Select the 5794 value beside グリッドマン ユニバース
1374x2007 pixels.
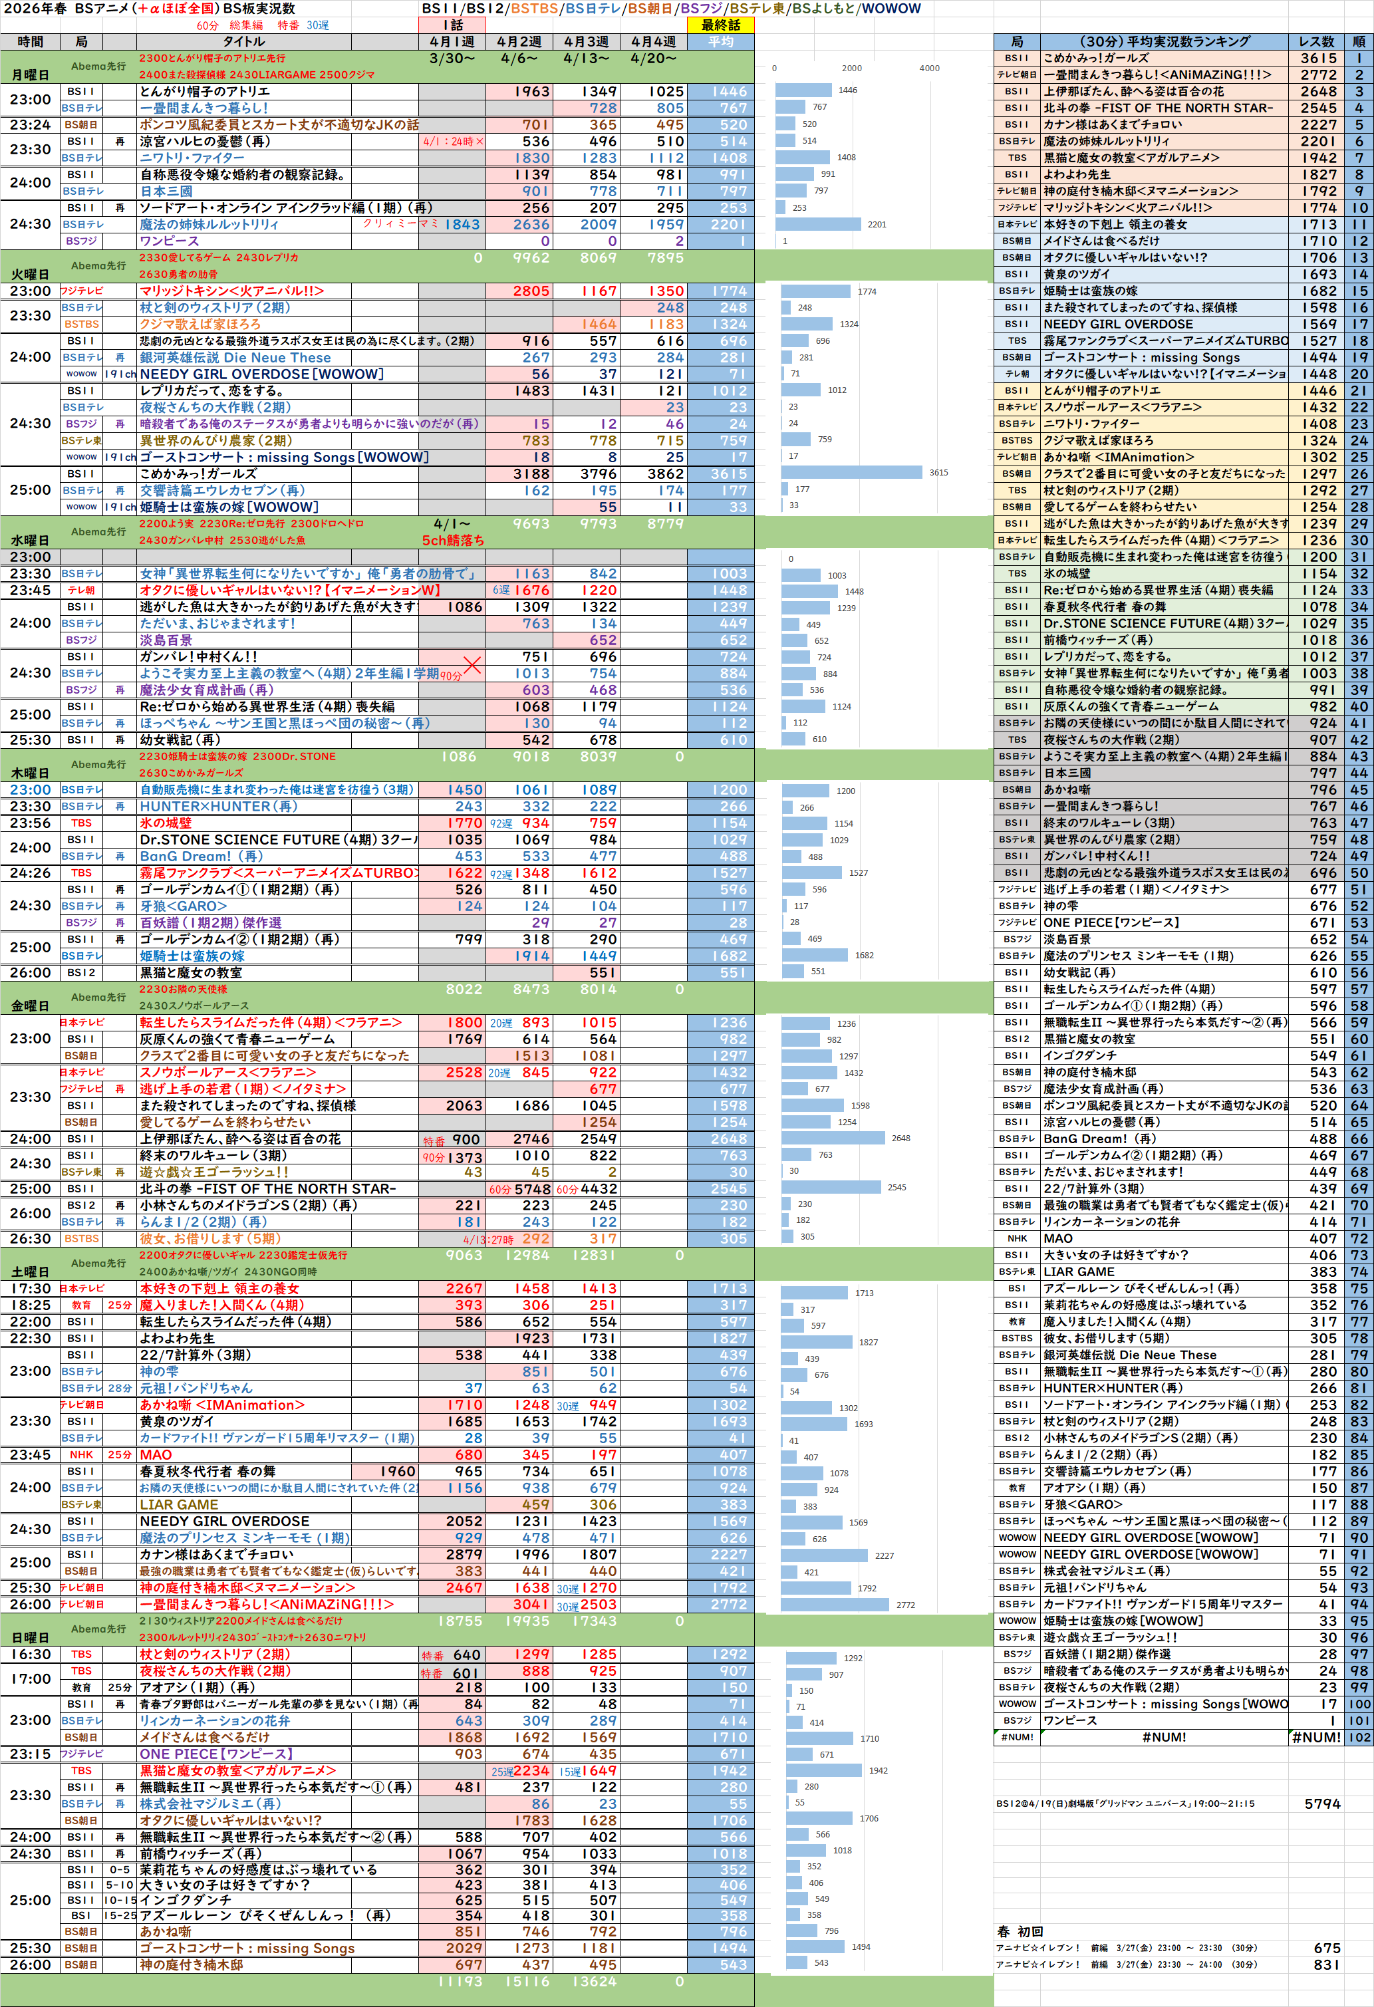click(x=1321, y=1804)
